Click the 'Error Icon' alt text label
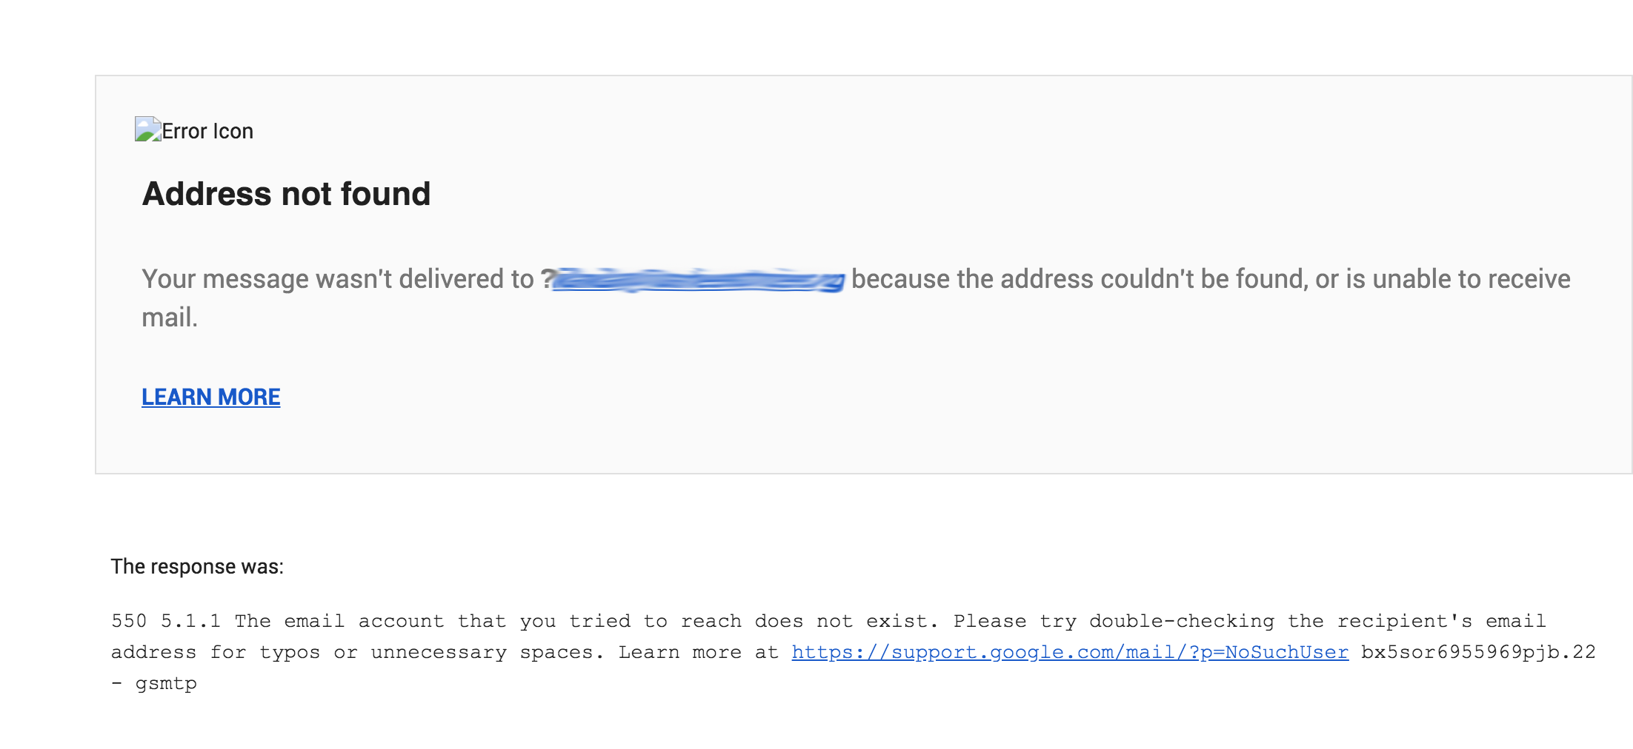This screenshot has width=1633, height=749. [x=206, y=131]
